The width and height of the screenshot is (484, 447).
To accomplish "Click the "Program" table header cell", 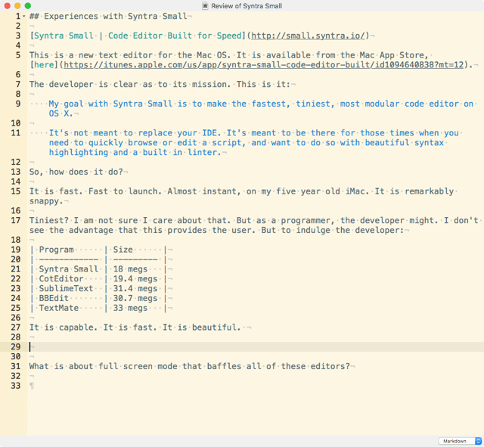I will coord(57,250).
